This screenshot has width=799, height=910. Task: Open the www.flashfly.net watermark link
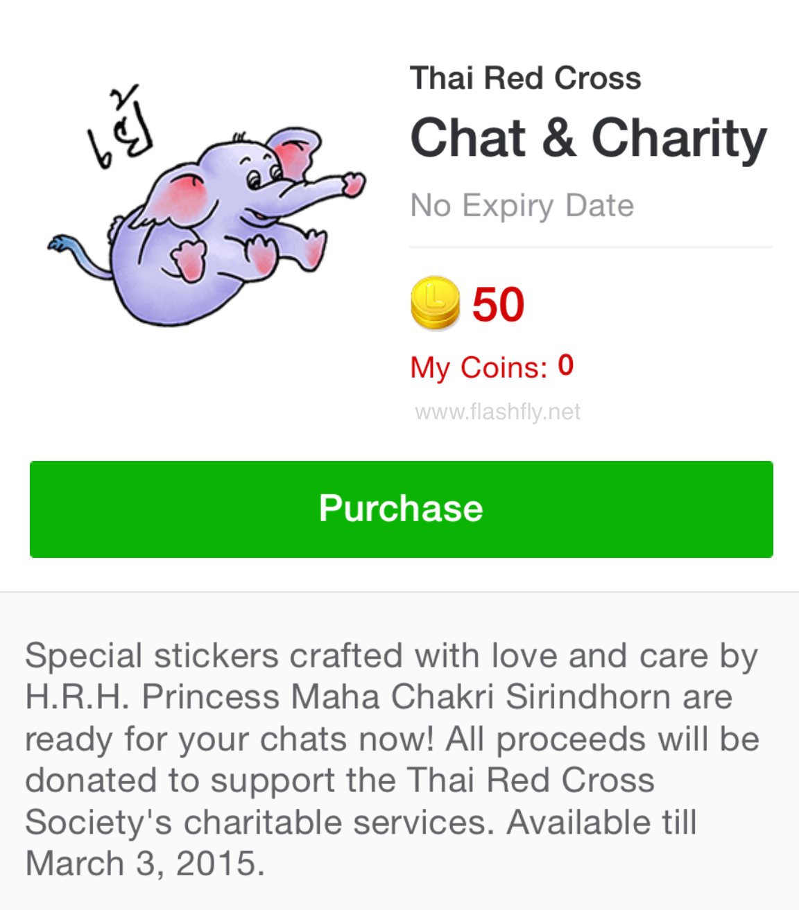tap(497, 412)
